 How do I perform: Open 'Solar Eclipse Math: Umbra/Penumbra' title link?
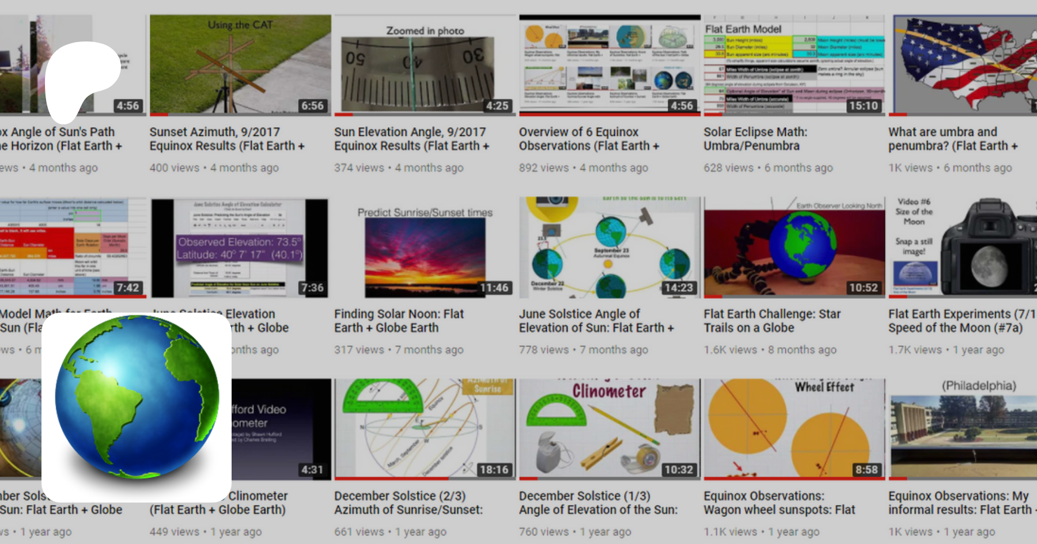pos(755,139)
